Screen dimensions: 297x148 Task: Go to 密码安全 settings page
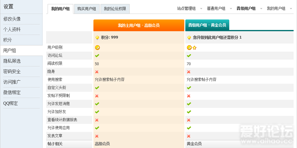12,71
